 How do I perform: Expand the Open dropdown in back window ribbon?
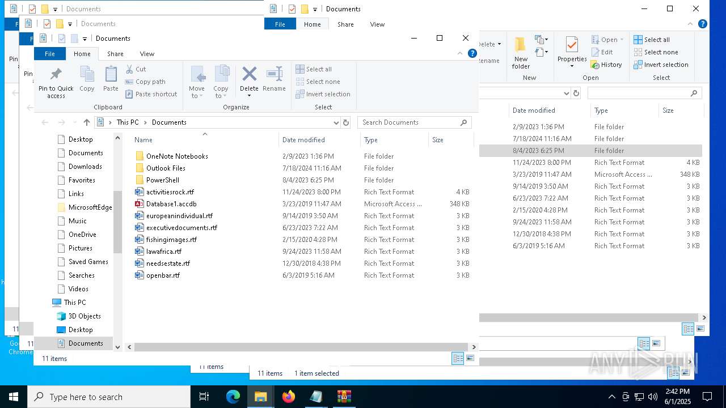tap(622, 40)
